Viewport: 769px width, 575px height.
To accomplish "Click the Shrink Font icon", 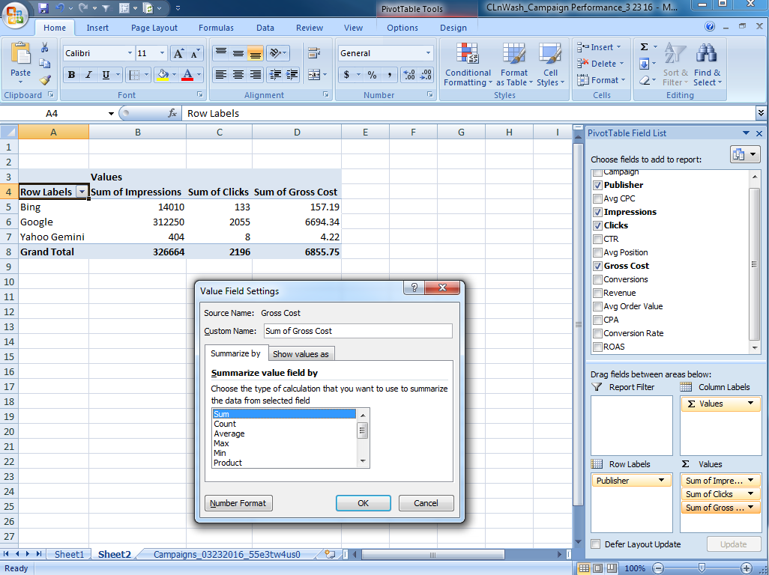I will pos(195,53).
